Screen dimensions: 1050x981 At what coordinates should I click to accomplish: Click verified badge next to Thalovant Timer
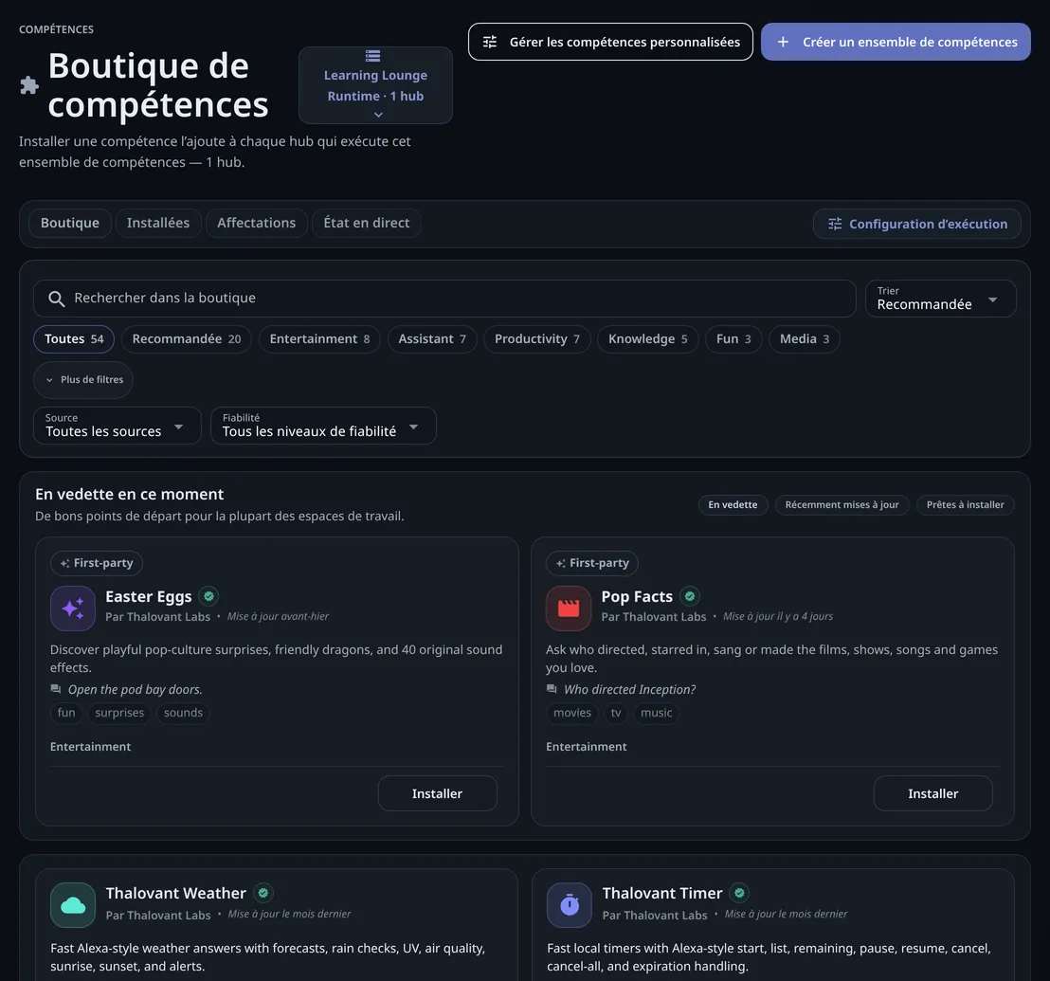click(739, 893)
